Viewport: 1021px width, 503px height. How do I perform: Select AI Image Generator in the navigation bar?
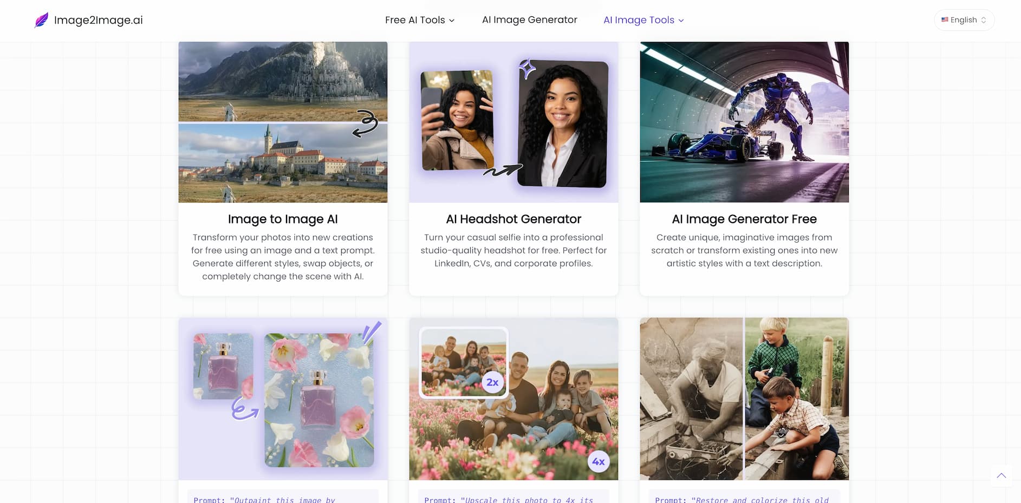[529, 19]
